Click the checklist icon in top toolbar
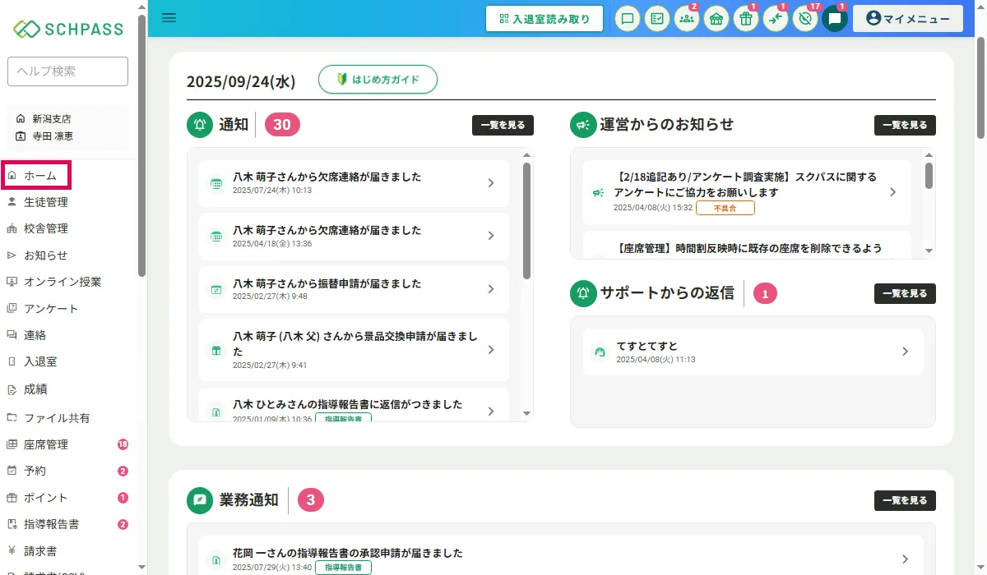Viewport: 987px width, 575px height. 657,19
